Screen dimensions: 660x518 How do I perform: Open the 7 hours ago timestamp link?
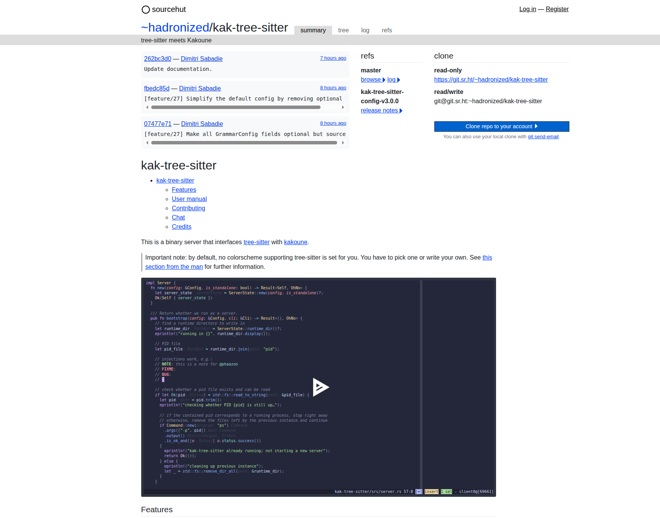(333, 58)
